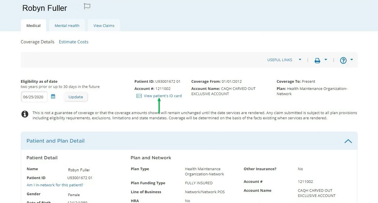
Task: Click the ID card icon
Action: pyautogui.click(x=139, y=96)
